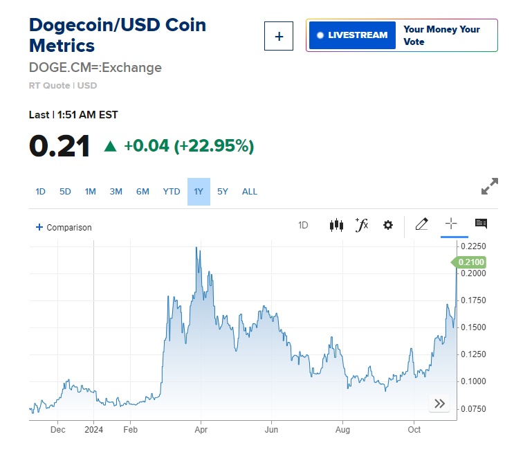Click the April marker on time axis

[201, 429]
